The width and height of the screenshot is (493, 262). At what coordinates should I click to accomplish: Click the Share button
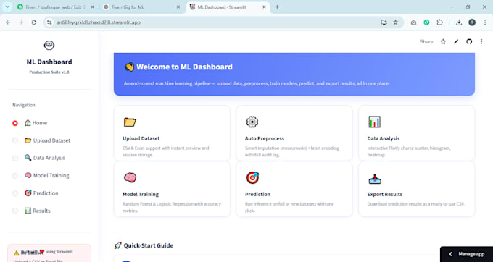coord(426,41)
